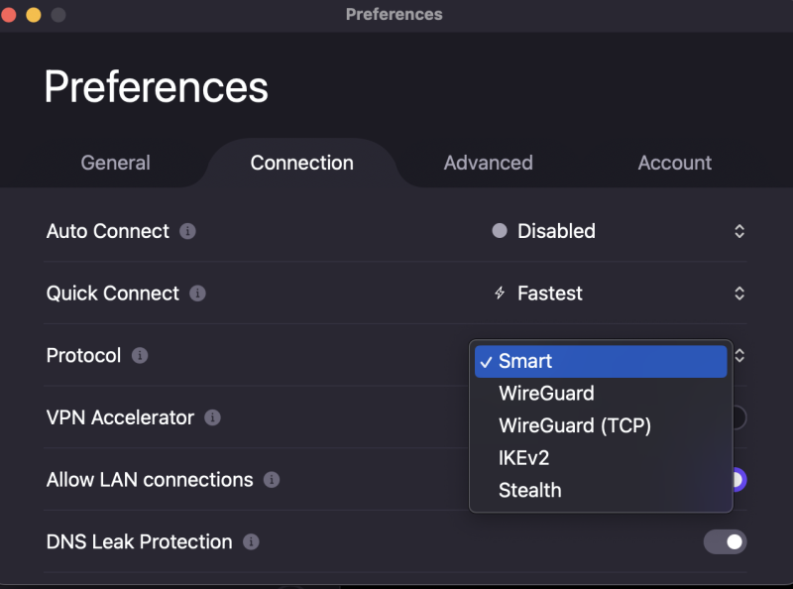Viewport: 793px width, 589px height.
Task: Click the Allow LAN connections label
Action: pos(150,480)
